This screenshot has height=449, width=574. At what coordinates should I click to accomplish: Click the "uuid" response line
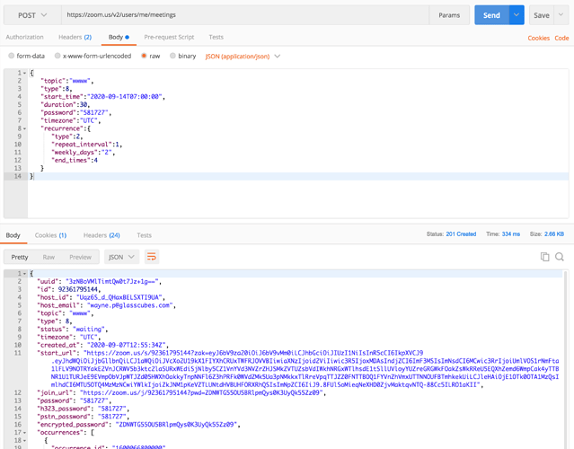point(99,281)
